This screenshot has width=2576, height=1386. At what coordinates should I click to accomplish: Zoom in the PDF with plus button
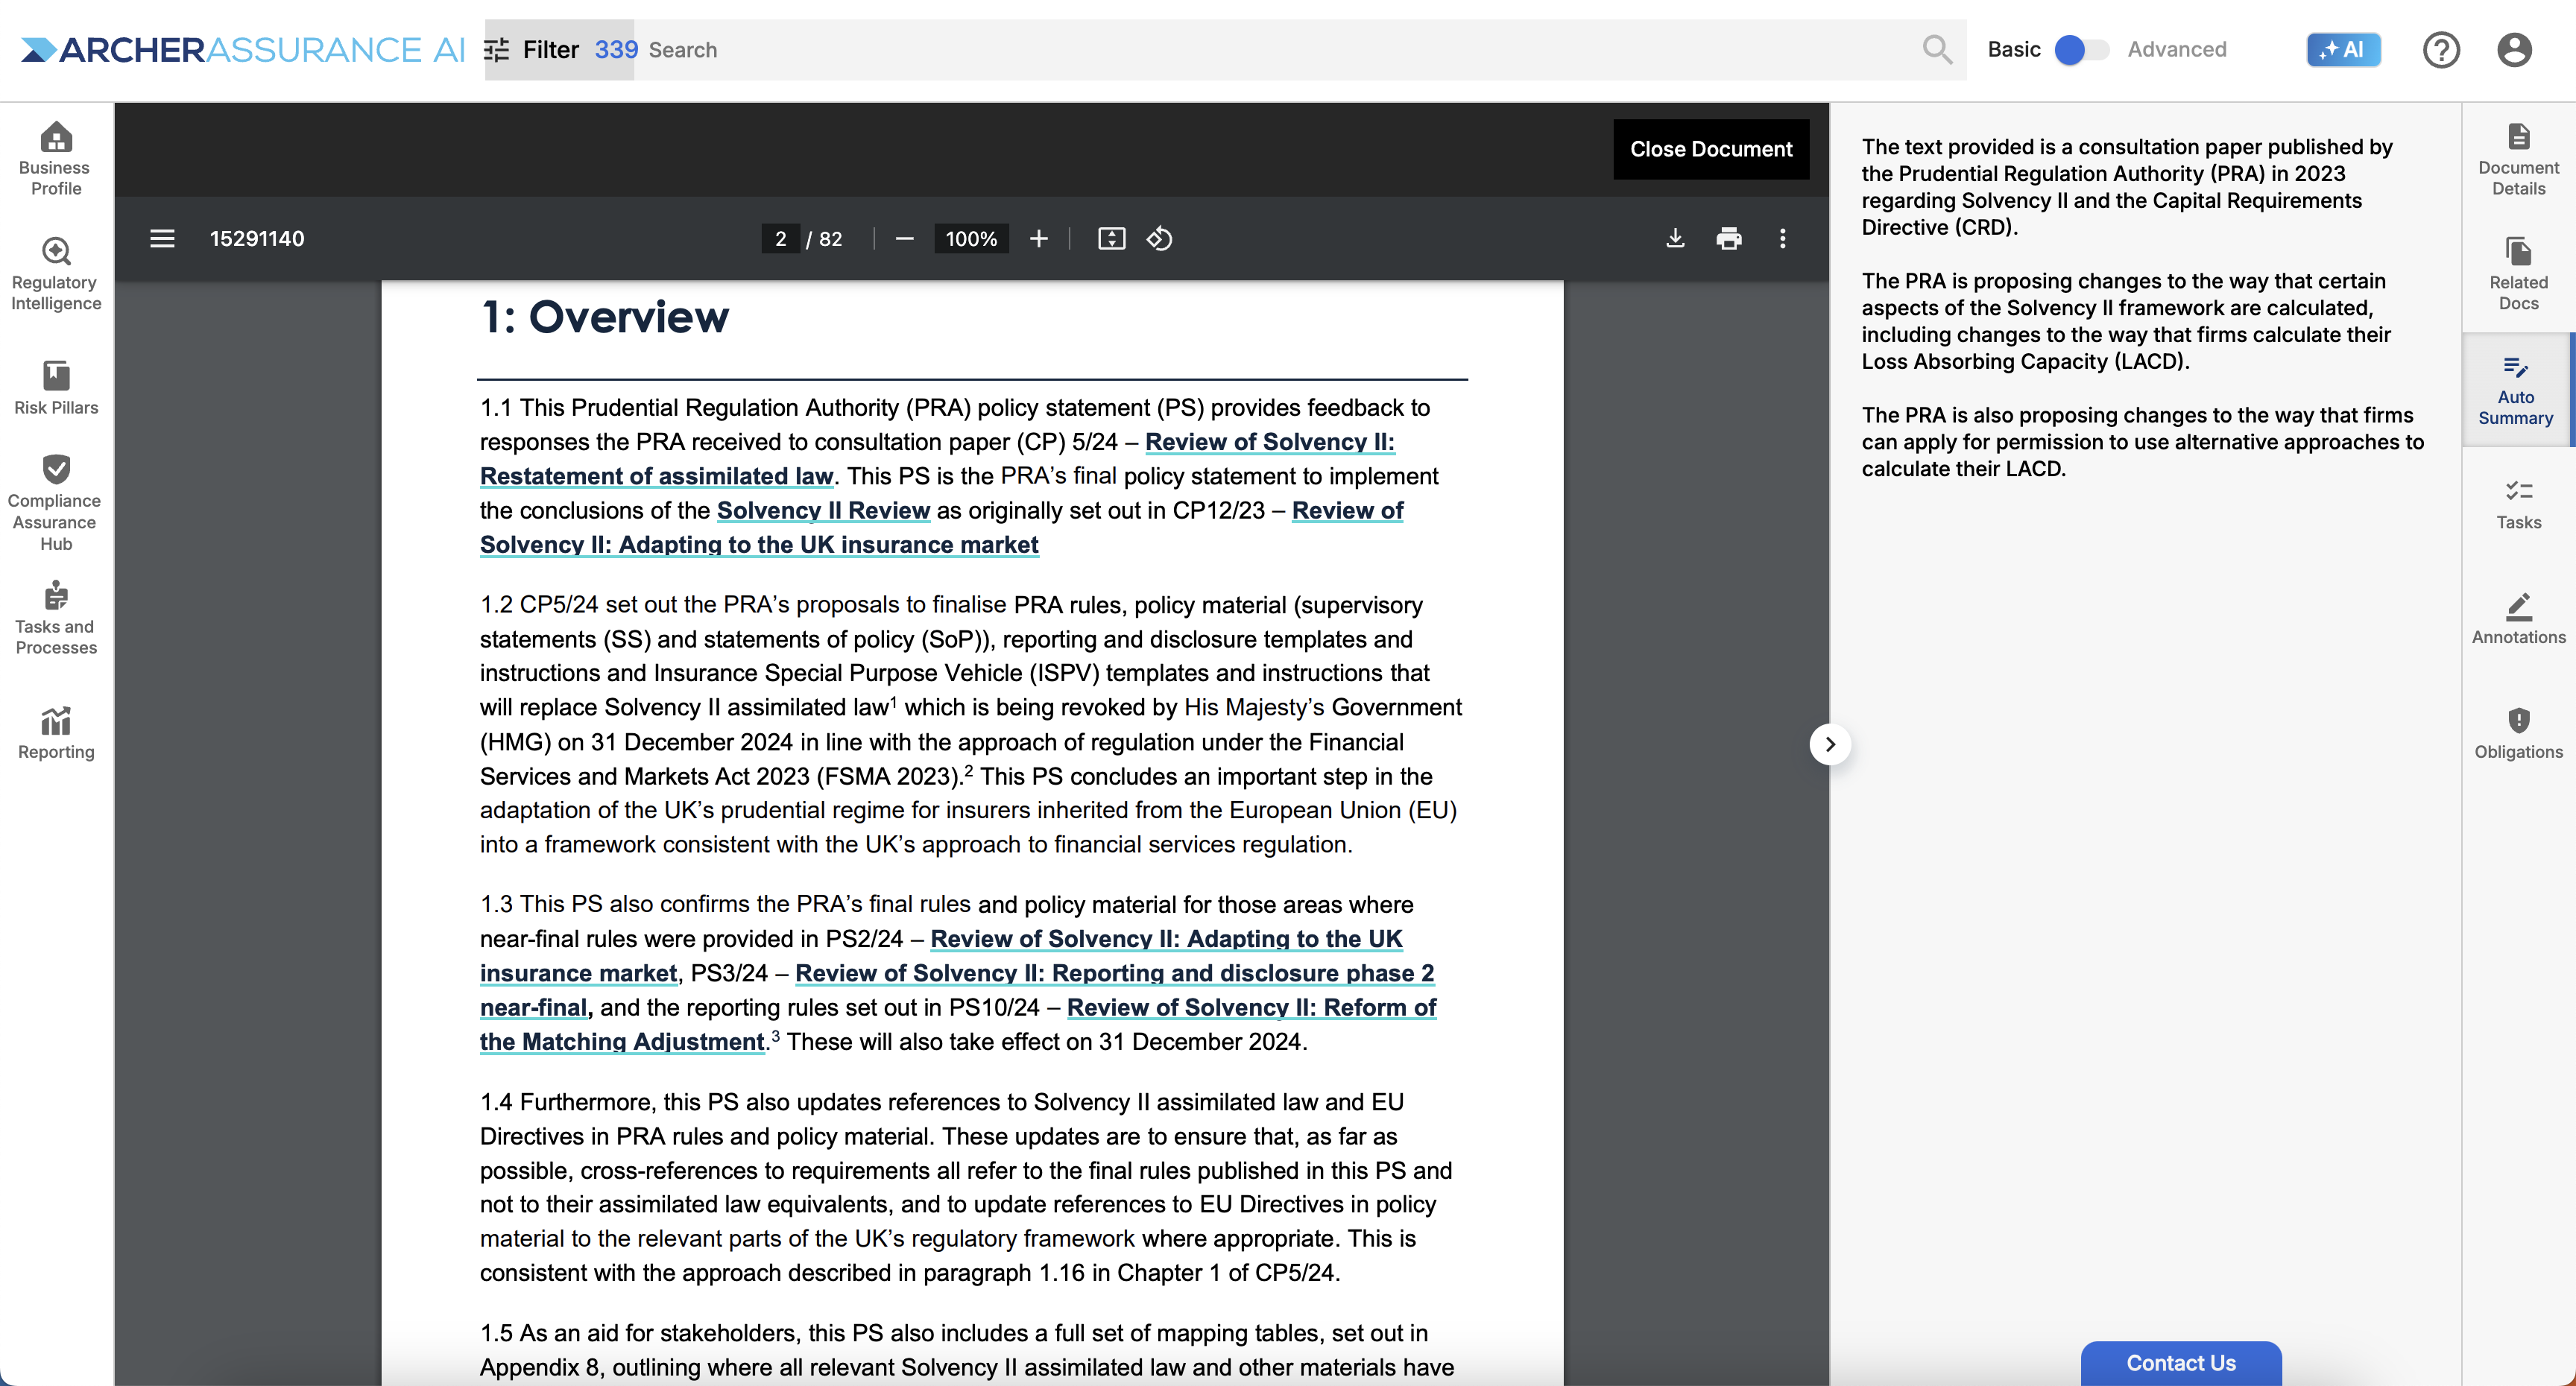(x=1039, y=238)
